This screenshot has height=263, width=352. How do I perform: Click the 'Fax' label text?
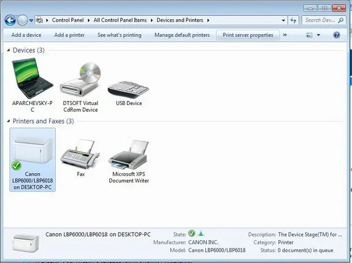80,174
